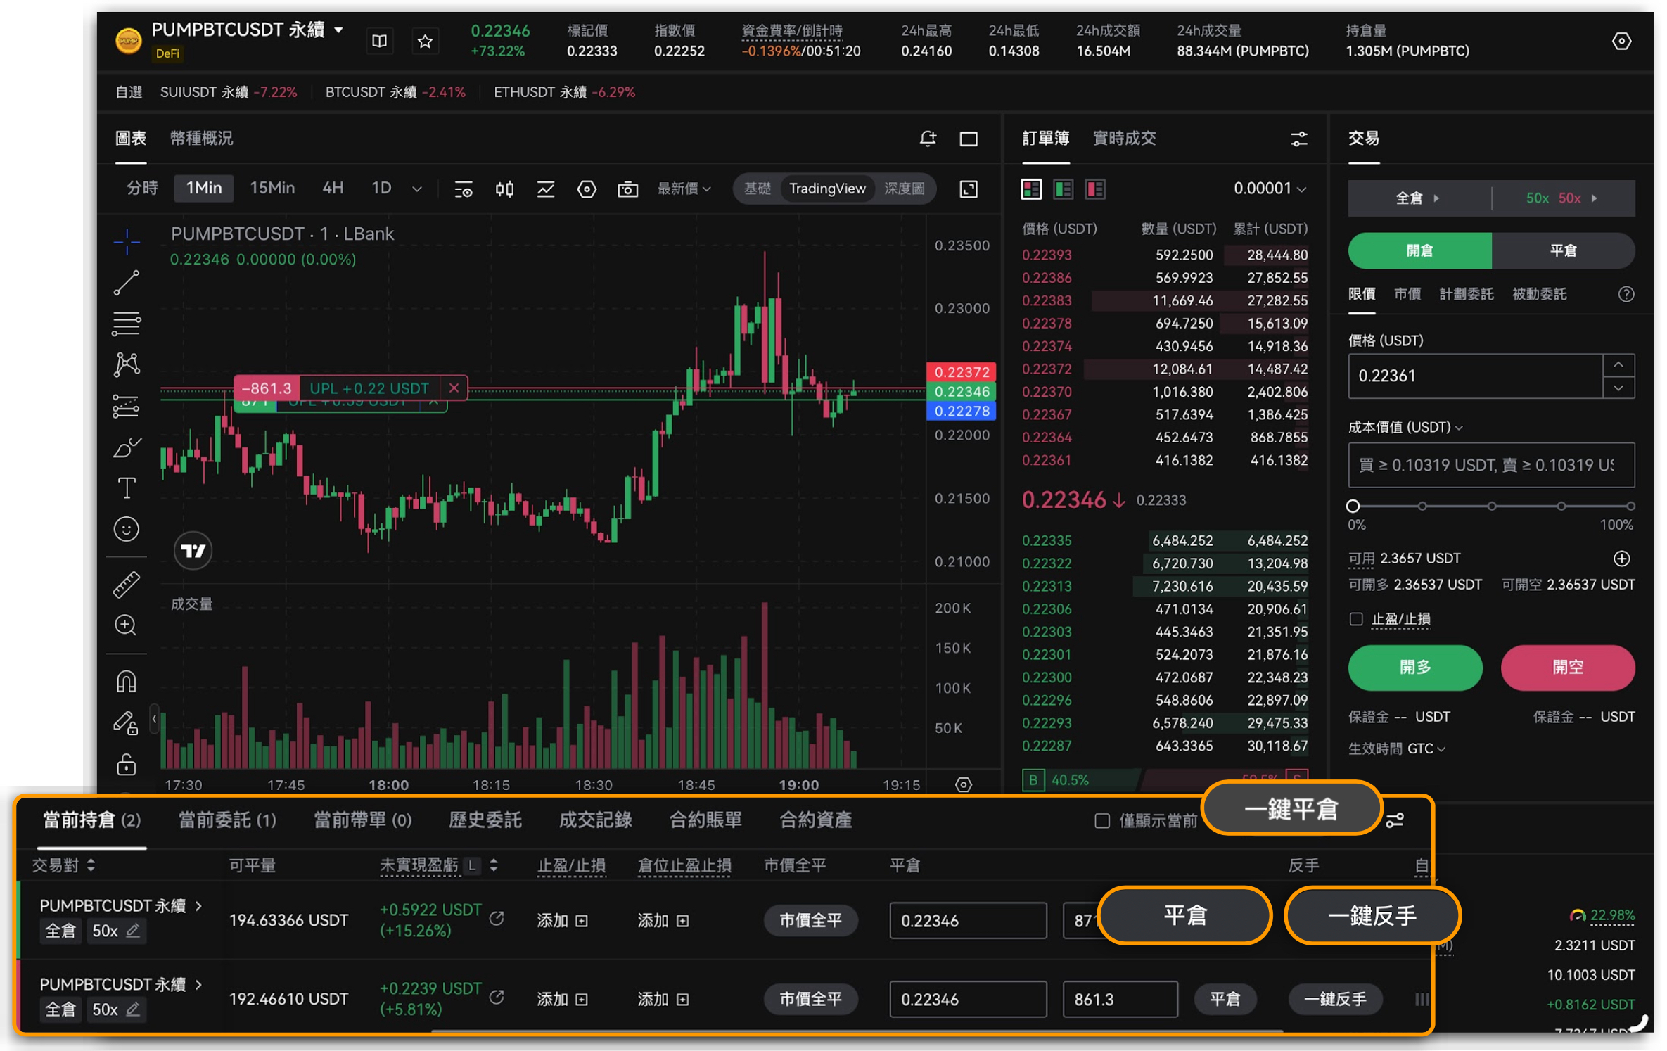This screenshot has height=1051, width=1667.
Task: Open the 0.00001 price precision dropdown
Action: pos(1270,189)
